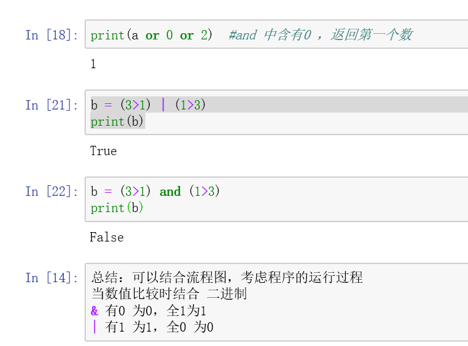This screenshot has width=468, height=346.
Task: Click the line b = (3>1) | (1>3)
Action: pos(148,105)
